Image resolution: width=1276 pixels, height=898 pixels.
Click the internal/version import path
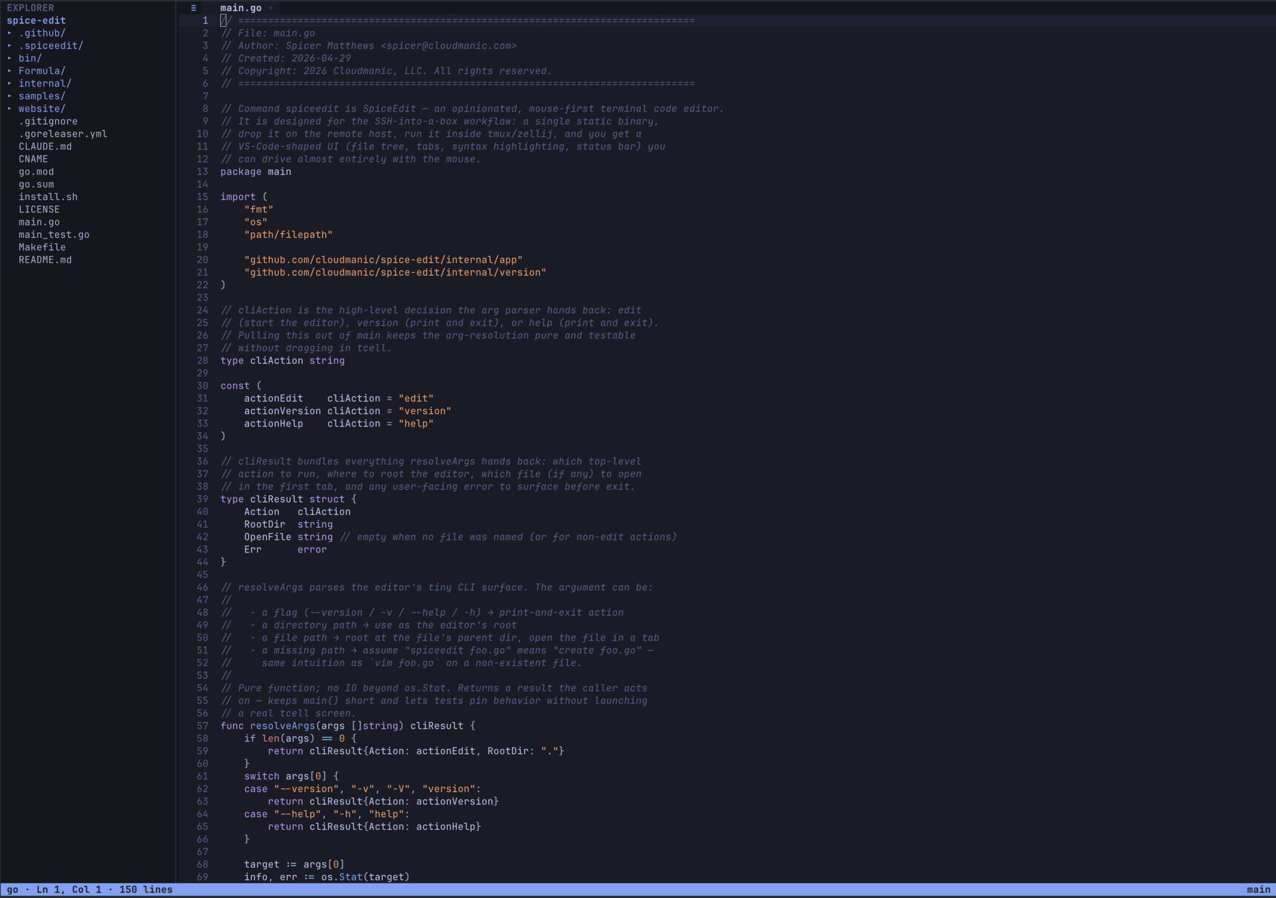[395, 273]
